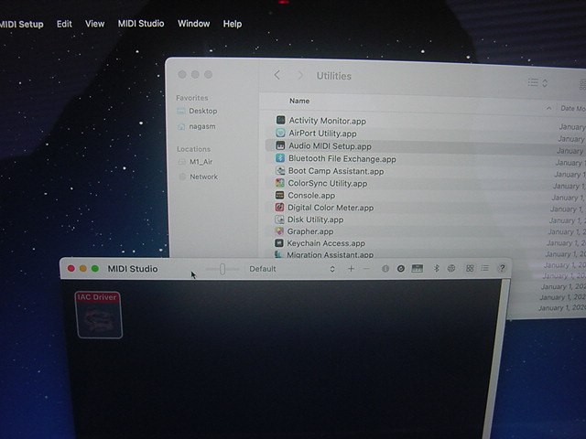Adjust the icon size slider in MIDI Studio

[x=222, y=269]
